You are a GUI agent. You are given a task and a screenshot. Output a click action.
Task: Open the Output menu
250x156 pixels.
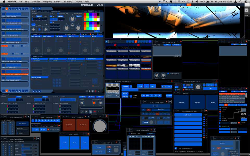point(78,2)
